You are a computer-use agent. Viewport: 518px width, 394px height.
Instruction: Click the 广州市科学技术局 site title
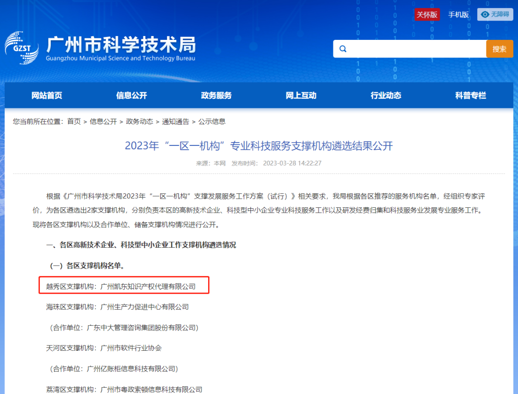121,44
